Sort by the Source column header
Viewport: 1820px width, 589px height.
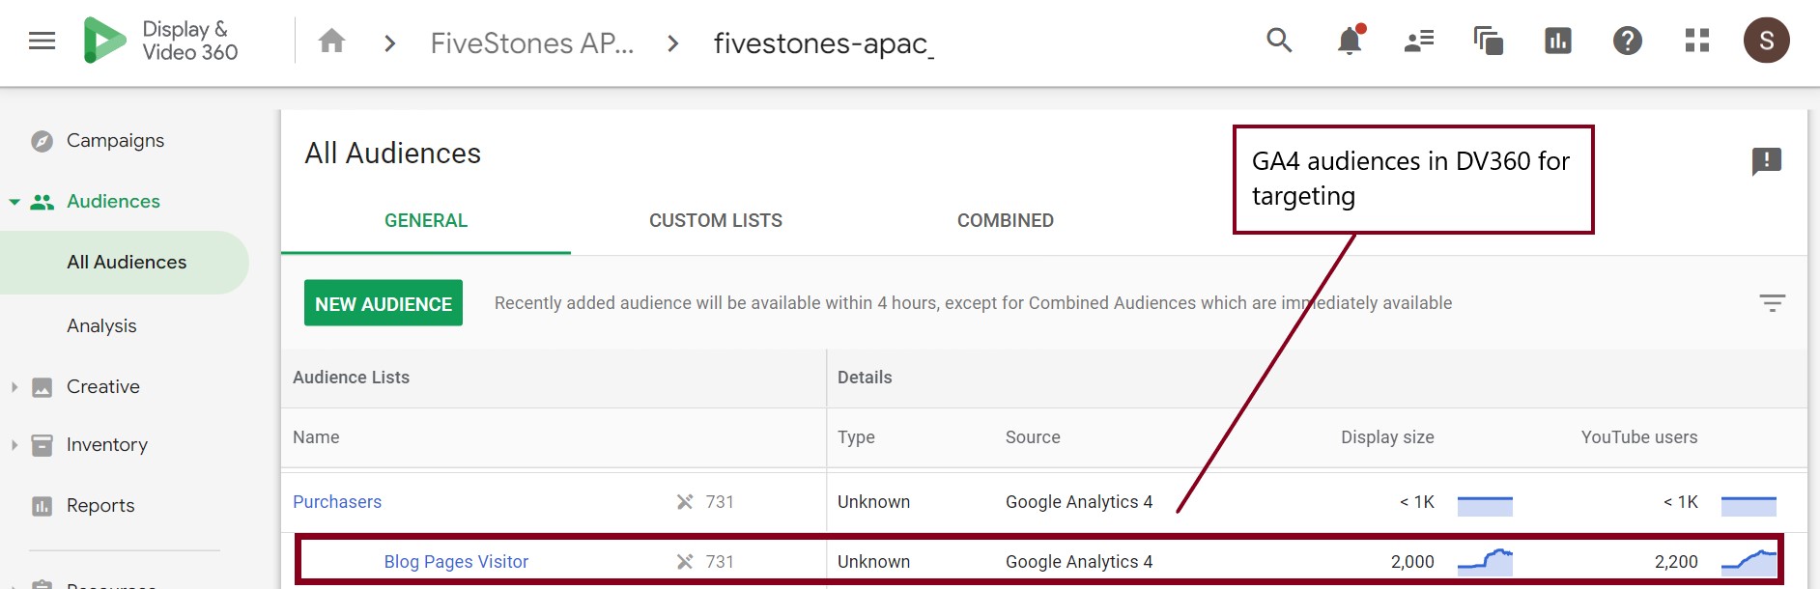(1033, 437)
